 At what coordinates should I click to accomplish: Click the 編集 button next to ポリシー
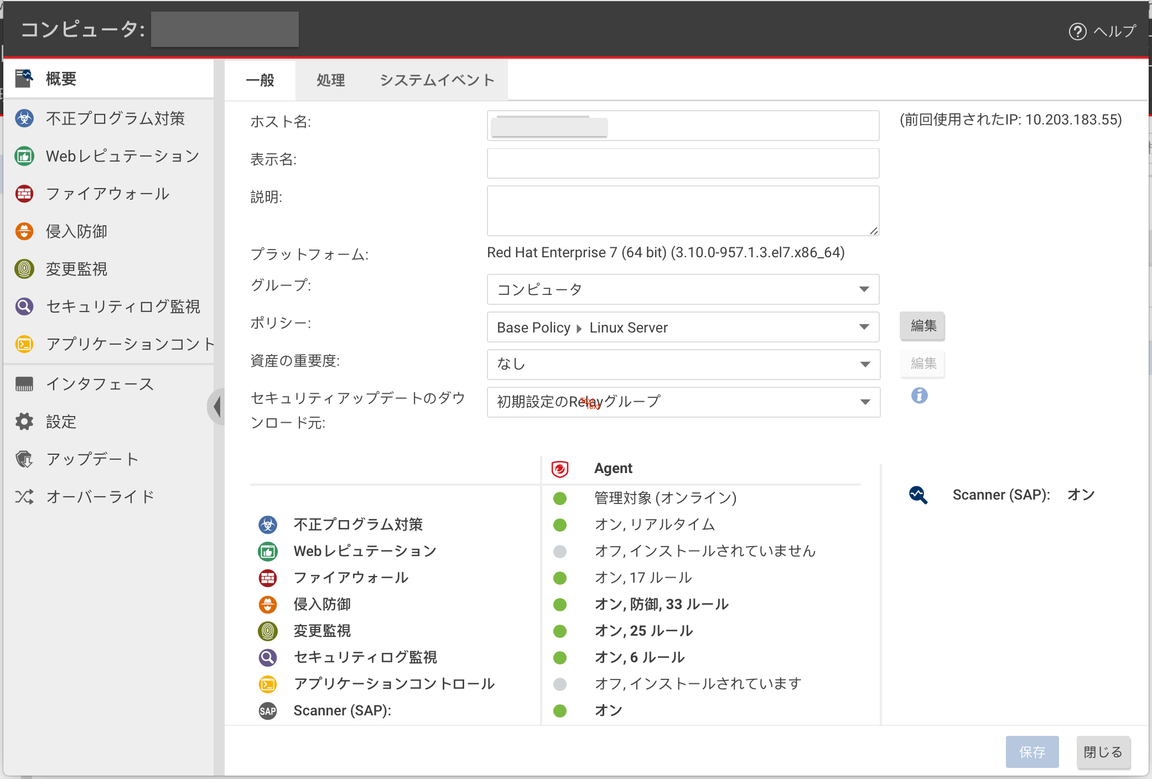point(923,326)
